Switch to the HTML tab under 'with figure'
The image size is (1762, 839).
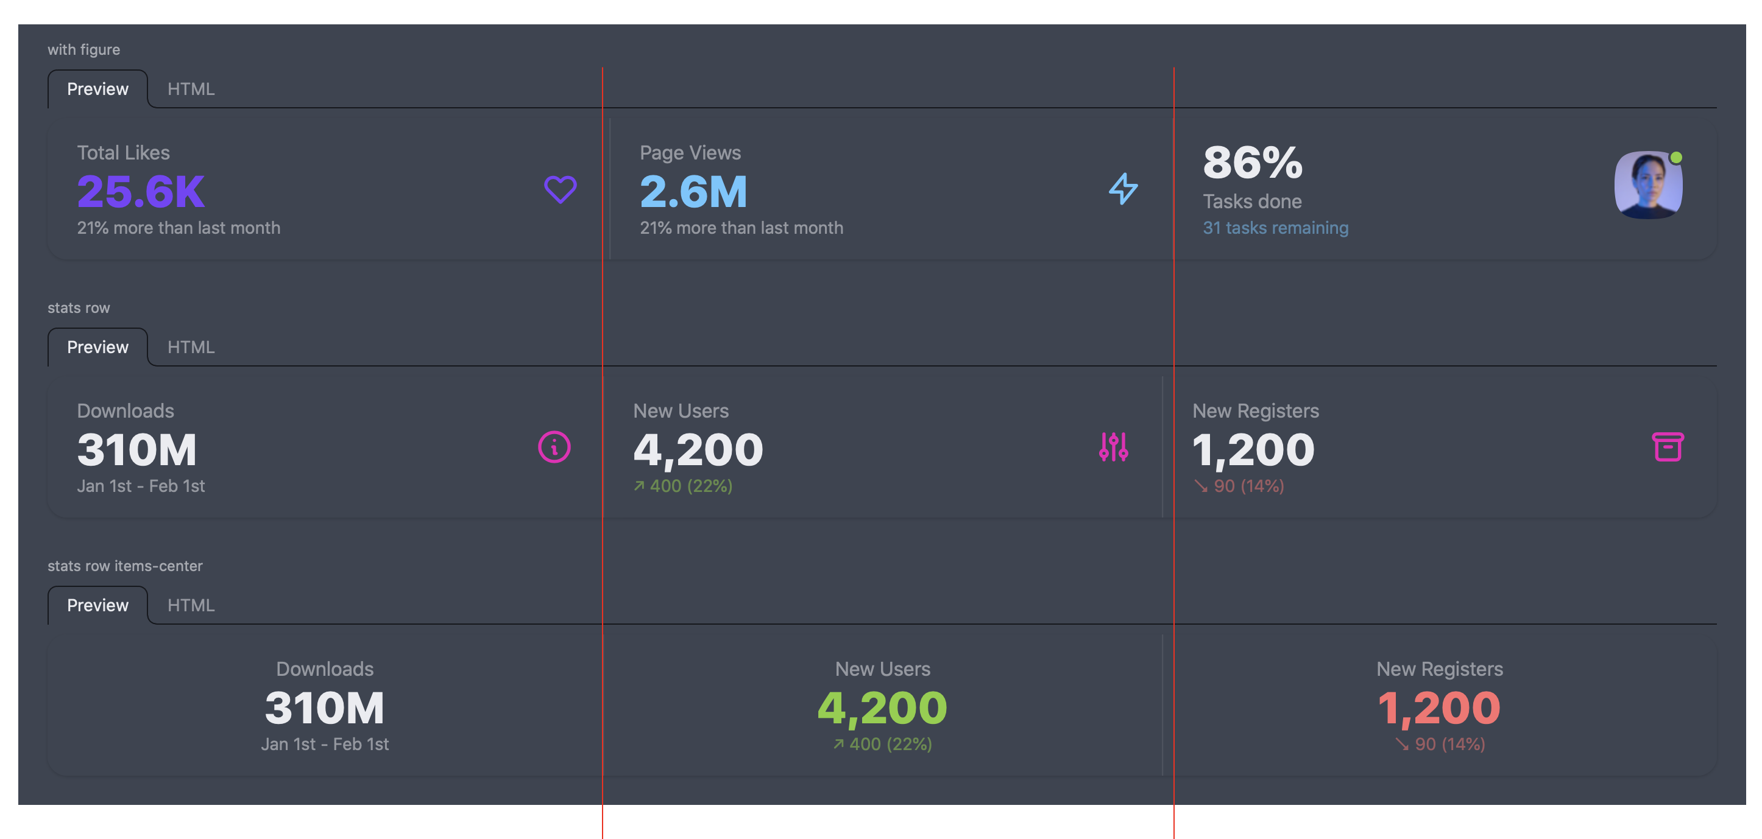tap(191, 88)
